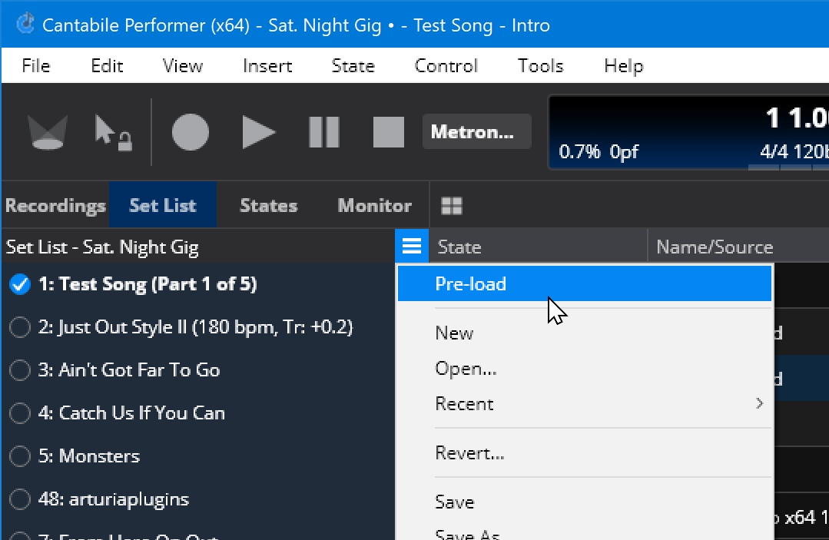This screenshot has width=829, height=540.
Task: Click the 4/4 time signature display
Action: (774, 152)
